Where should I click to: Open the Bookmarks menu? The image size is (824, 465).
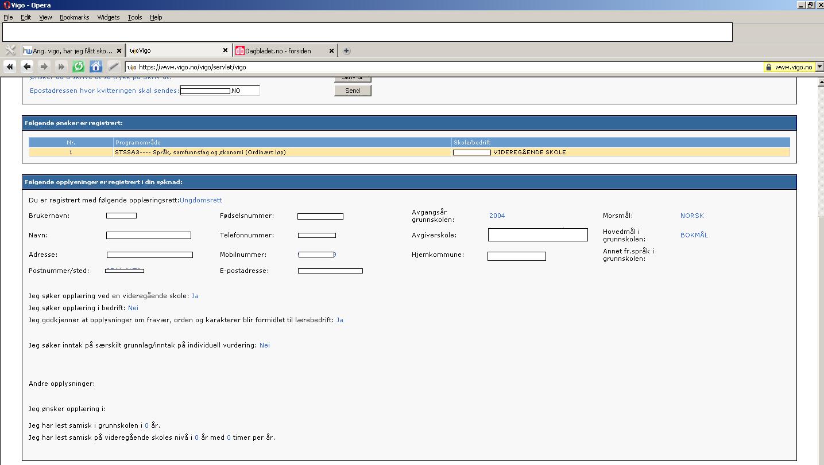coord(75,17)
